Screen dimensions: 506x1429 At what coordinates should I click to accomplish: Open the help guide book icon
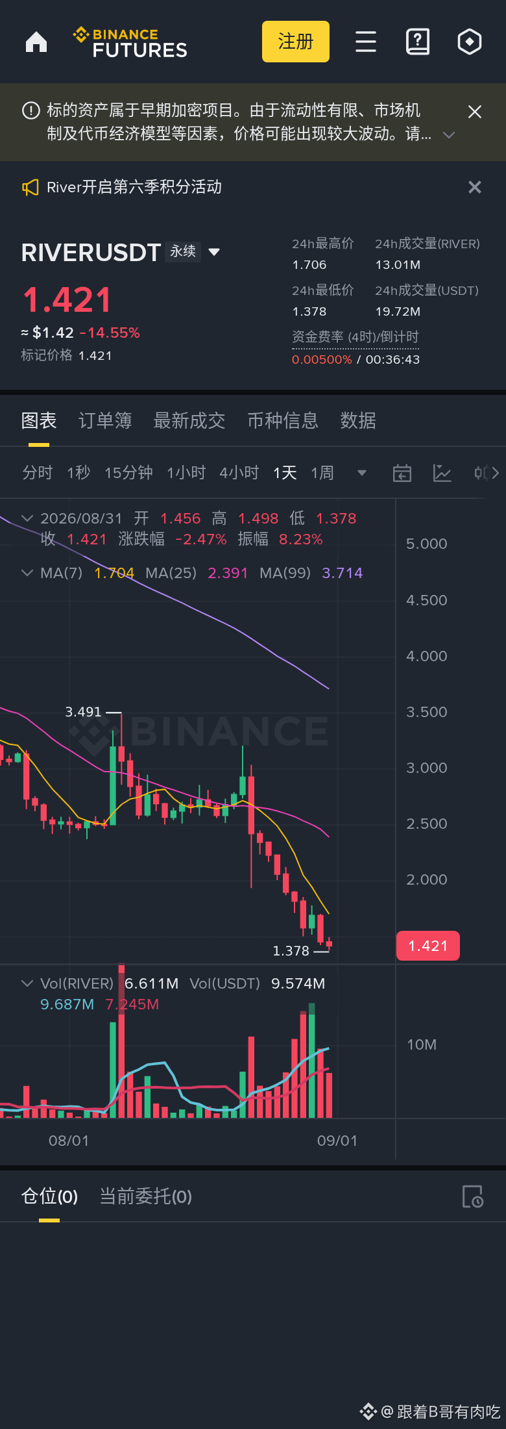pyautogui.click(x=418, y=42)
